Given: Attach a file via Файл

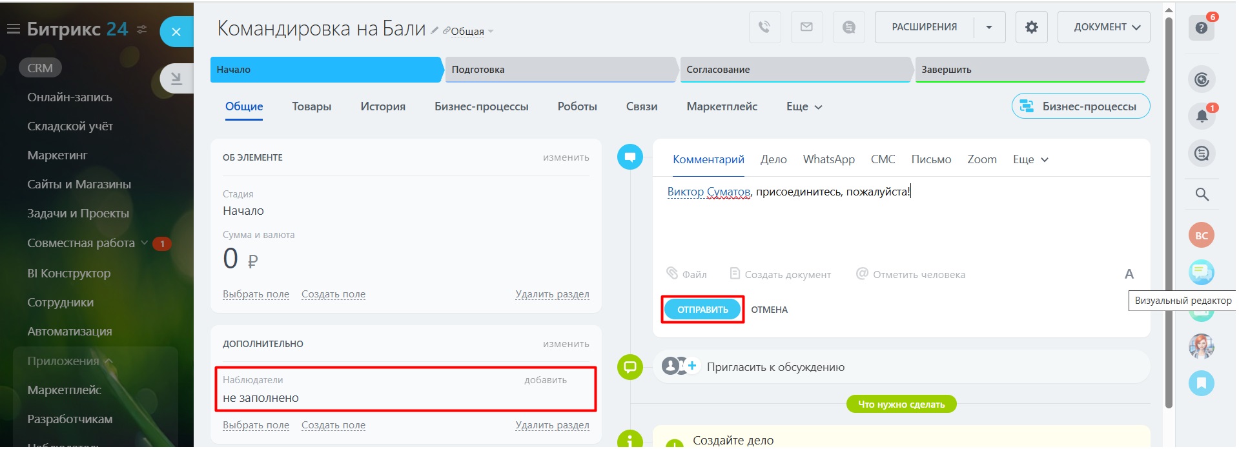Looking at the screenshot, I should tap(687, 274).
